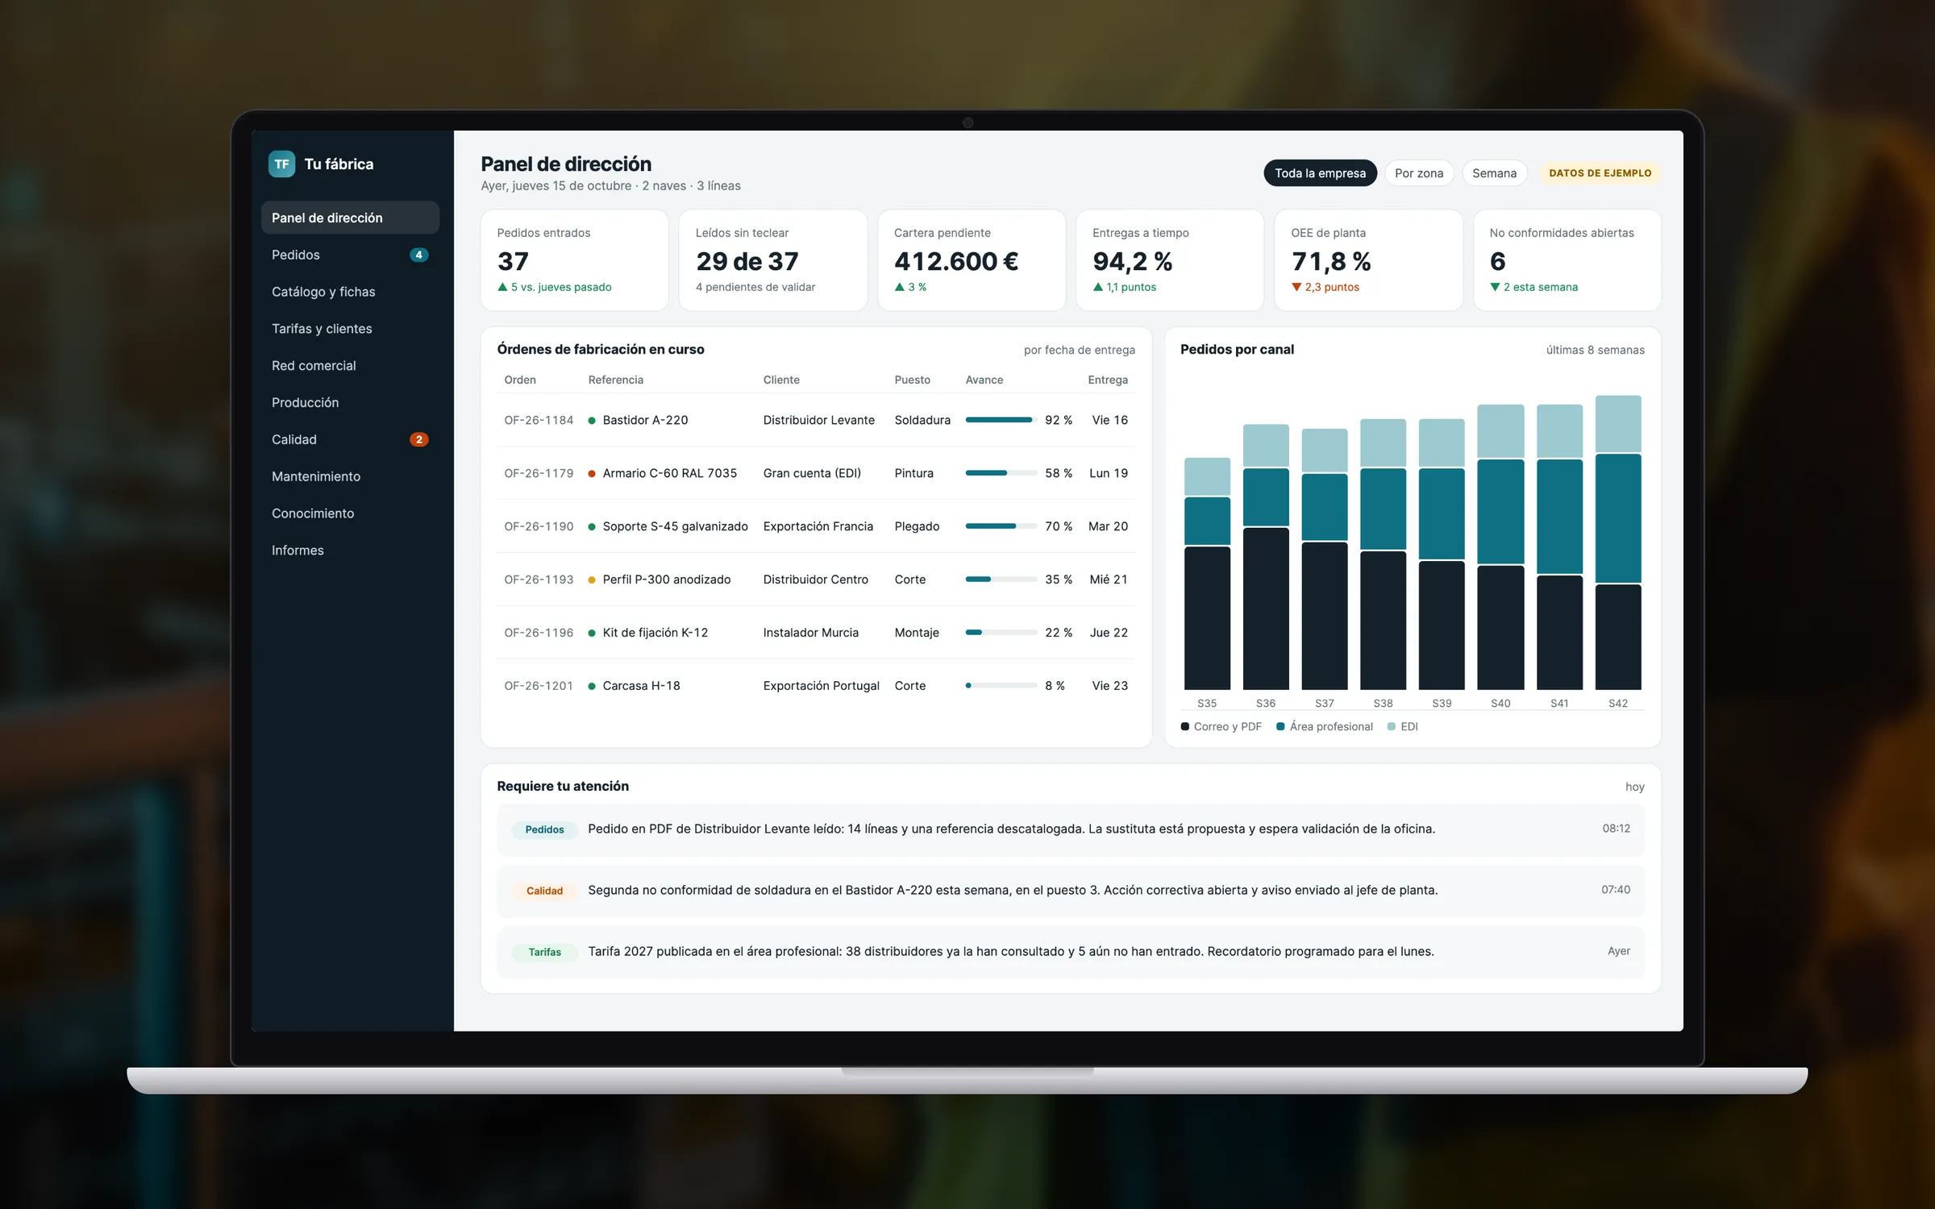Click the DATOS DE EJEMPLO badge
This screenshot has width=1935, height=1209.
[1600, 173]
